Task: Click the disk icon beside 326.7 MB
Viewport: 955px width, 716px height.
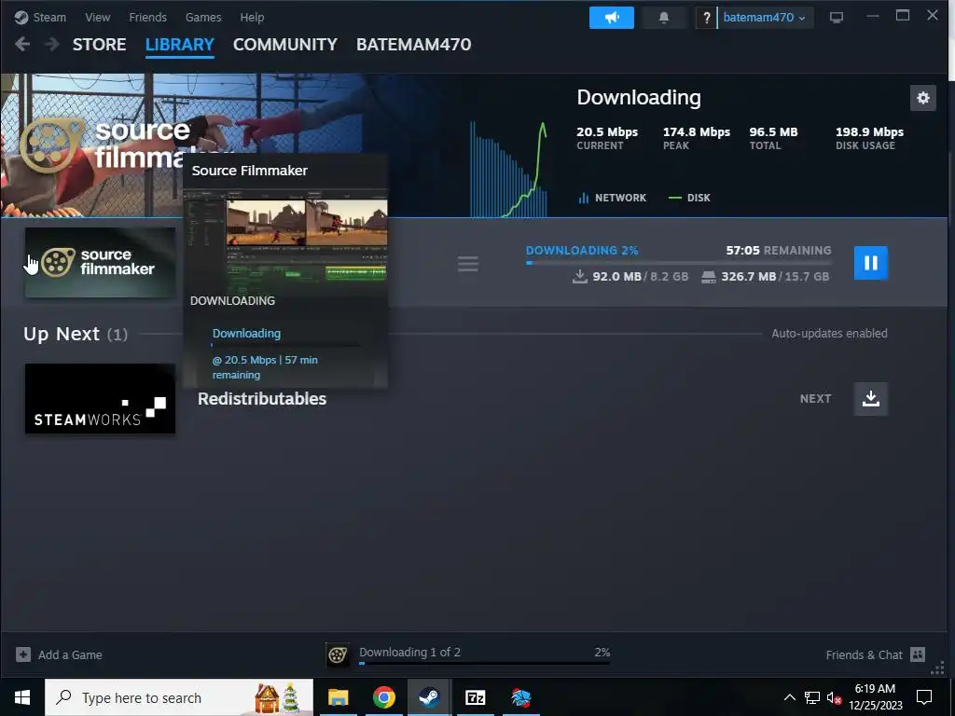Action: pos(709,277)
